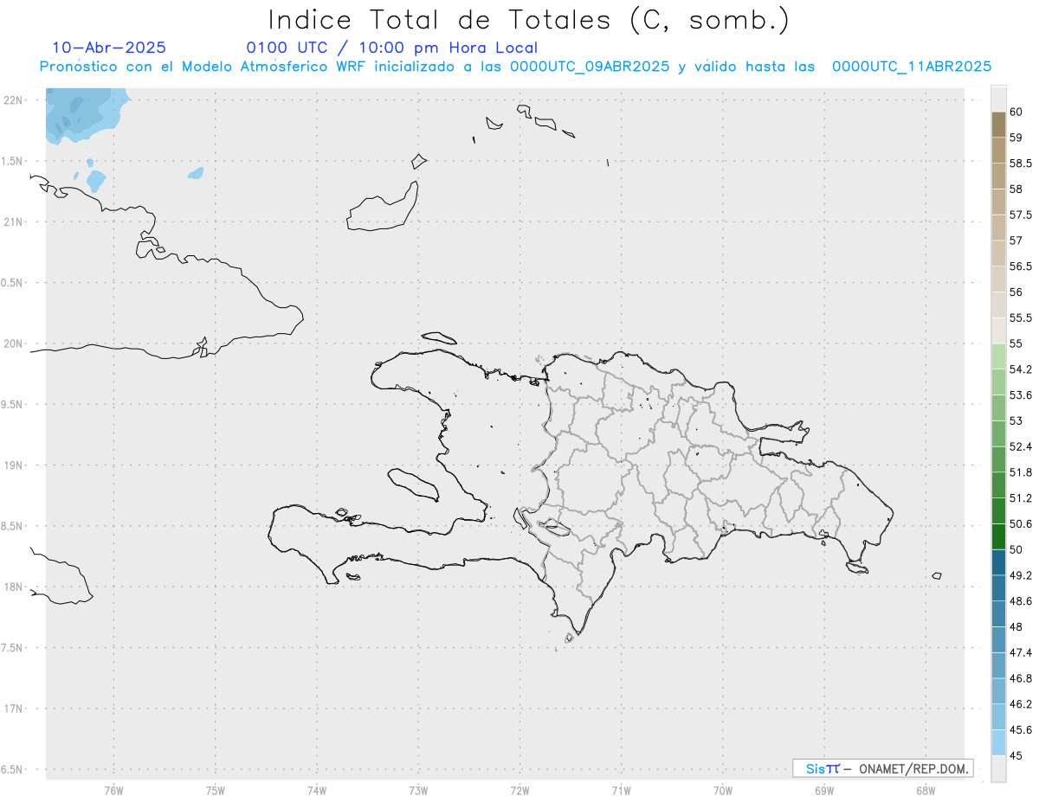This screenshot has height=802, width=1039.
Task: Click the date label '10-Abr-2025'
Action: 109,48
